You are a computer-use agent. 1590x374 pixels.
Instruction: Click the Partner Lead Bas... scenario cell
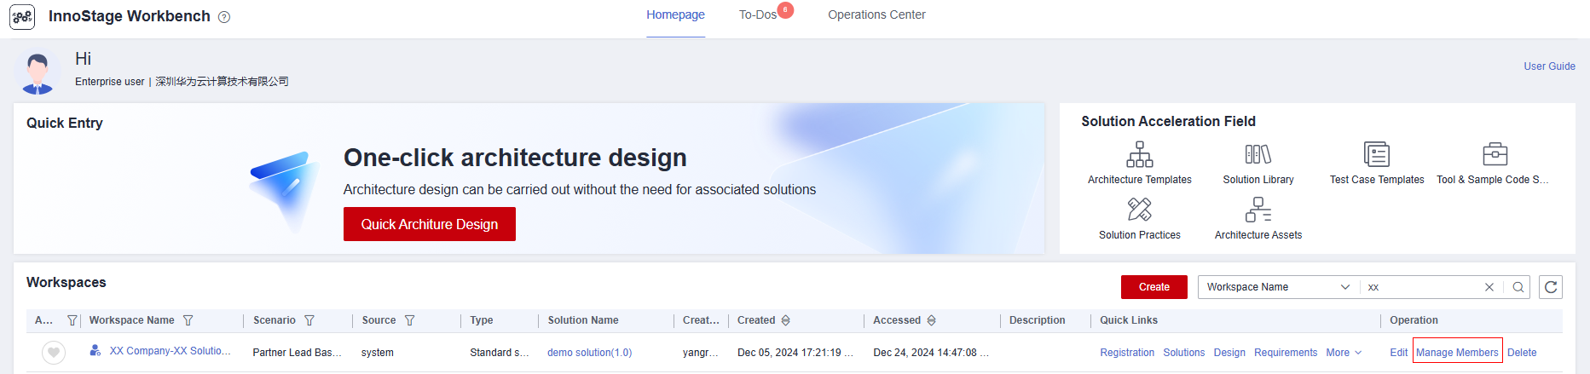[x=298, y=353]
